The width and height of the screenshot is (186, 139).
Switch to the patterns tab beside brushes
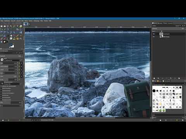(x=159, y=81)
